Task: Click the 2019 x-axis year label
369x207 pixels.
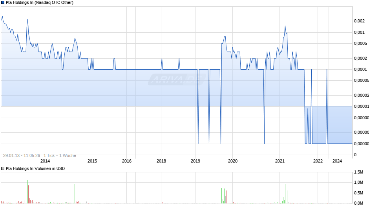Action: tap(195, 161)
